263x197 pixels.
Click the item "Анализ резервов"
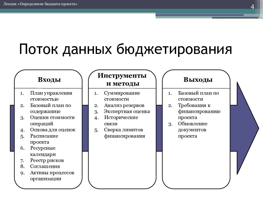(x=124, y=105)
